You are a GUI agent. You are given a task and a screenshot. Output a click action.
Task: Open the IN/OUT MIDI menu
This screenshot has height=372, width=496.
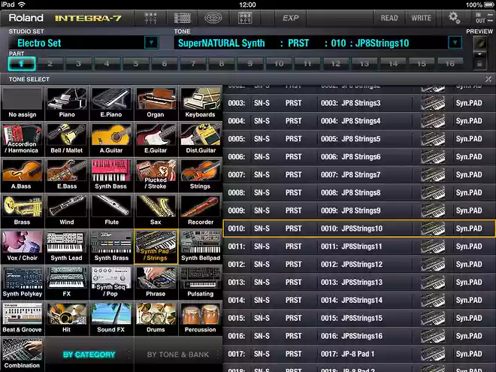pyautogui.click(x=484, y=18)
